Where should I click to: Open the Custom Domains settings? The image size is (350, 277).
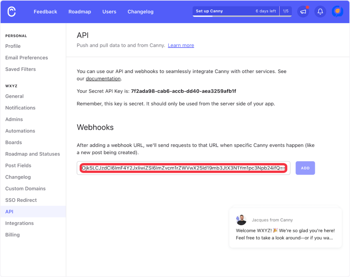point(25,188)
